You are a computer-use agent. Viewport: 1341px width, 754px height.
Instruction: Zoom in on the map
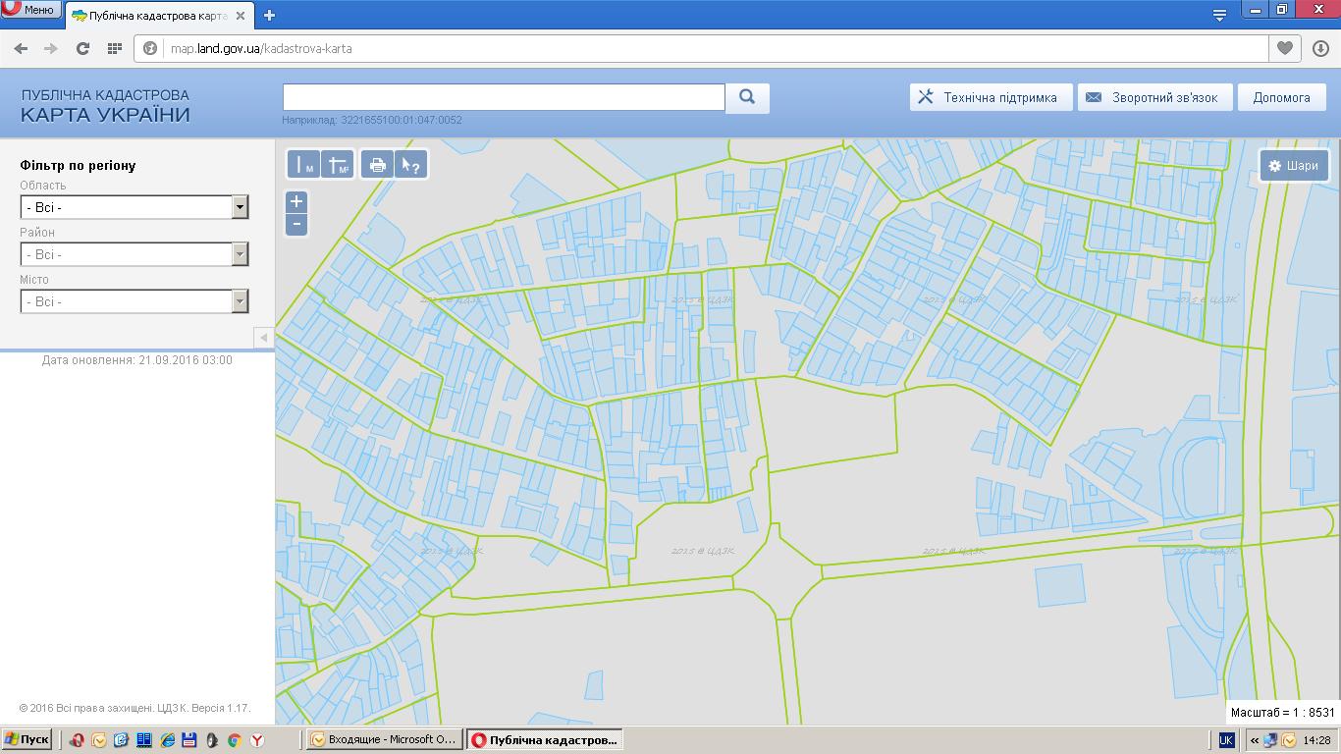pos(295,202)
